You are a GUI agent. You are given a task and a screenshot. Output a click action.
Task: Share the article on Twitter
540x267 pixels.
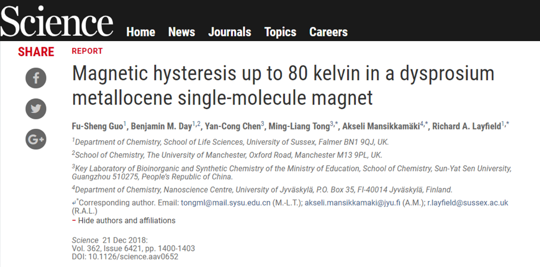coord(36,109)
